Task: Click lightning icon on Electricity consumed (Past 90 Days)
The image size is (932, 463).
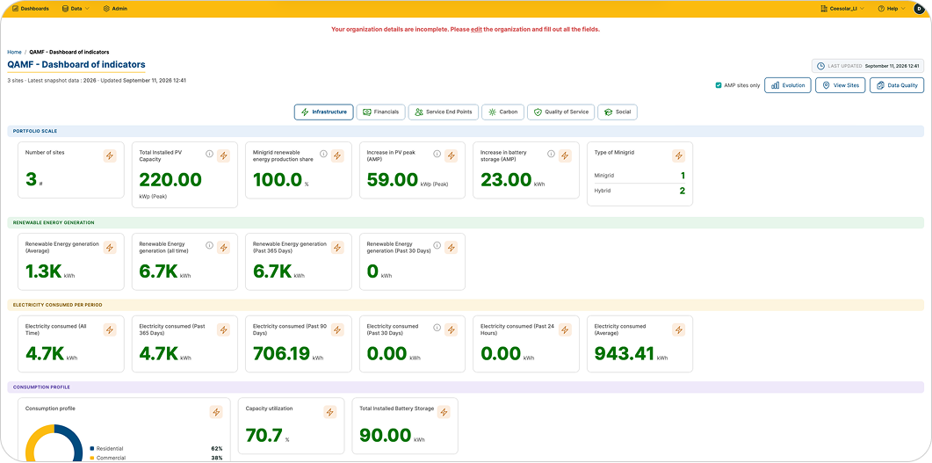Action: 337,329
